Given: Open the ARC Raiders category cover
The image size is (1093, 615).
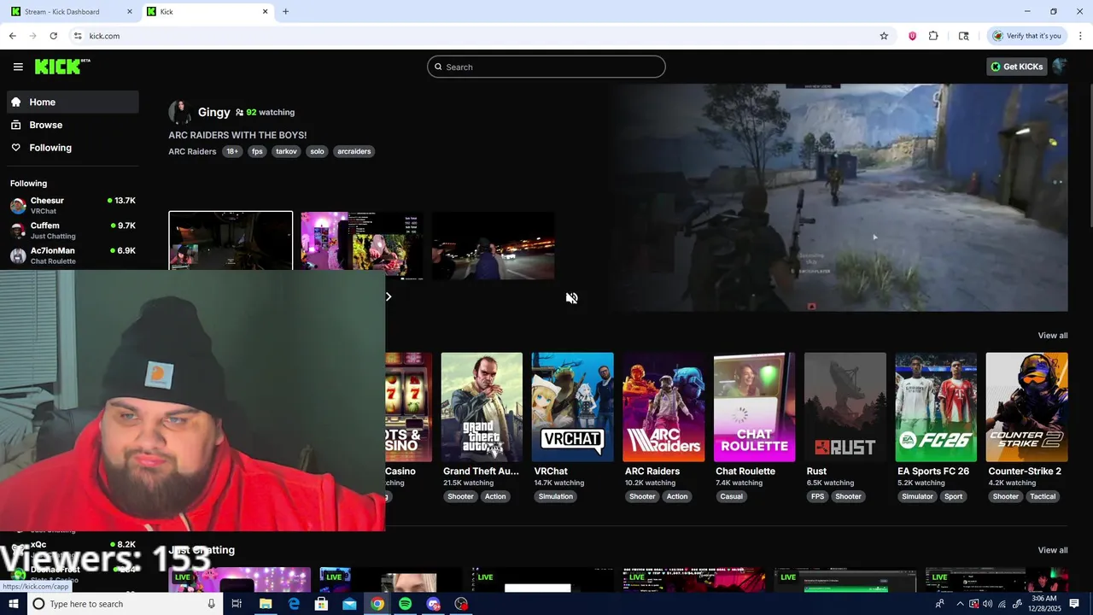Looking at the screenshot, I should [x=663, y=407].
